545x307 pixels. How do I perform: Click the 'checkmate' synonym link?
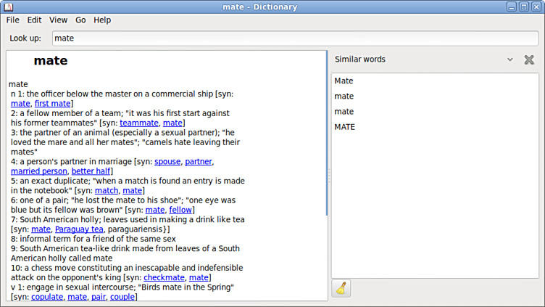(163, 277)
